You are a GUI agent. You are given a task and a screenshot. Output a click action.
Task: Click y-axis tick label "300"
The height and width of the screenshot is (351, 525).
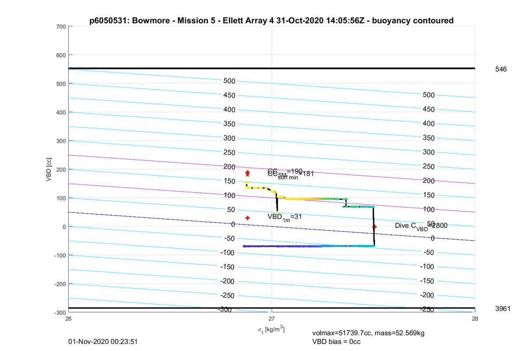[61, 141]
